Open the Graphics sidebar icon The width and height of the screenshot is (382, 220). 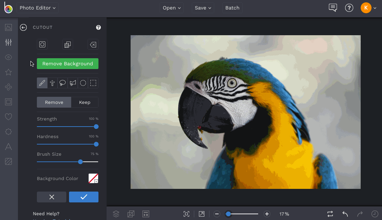[8, 132]
